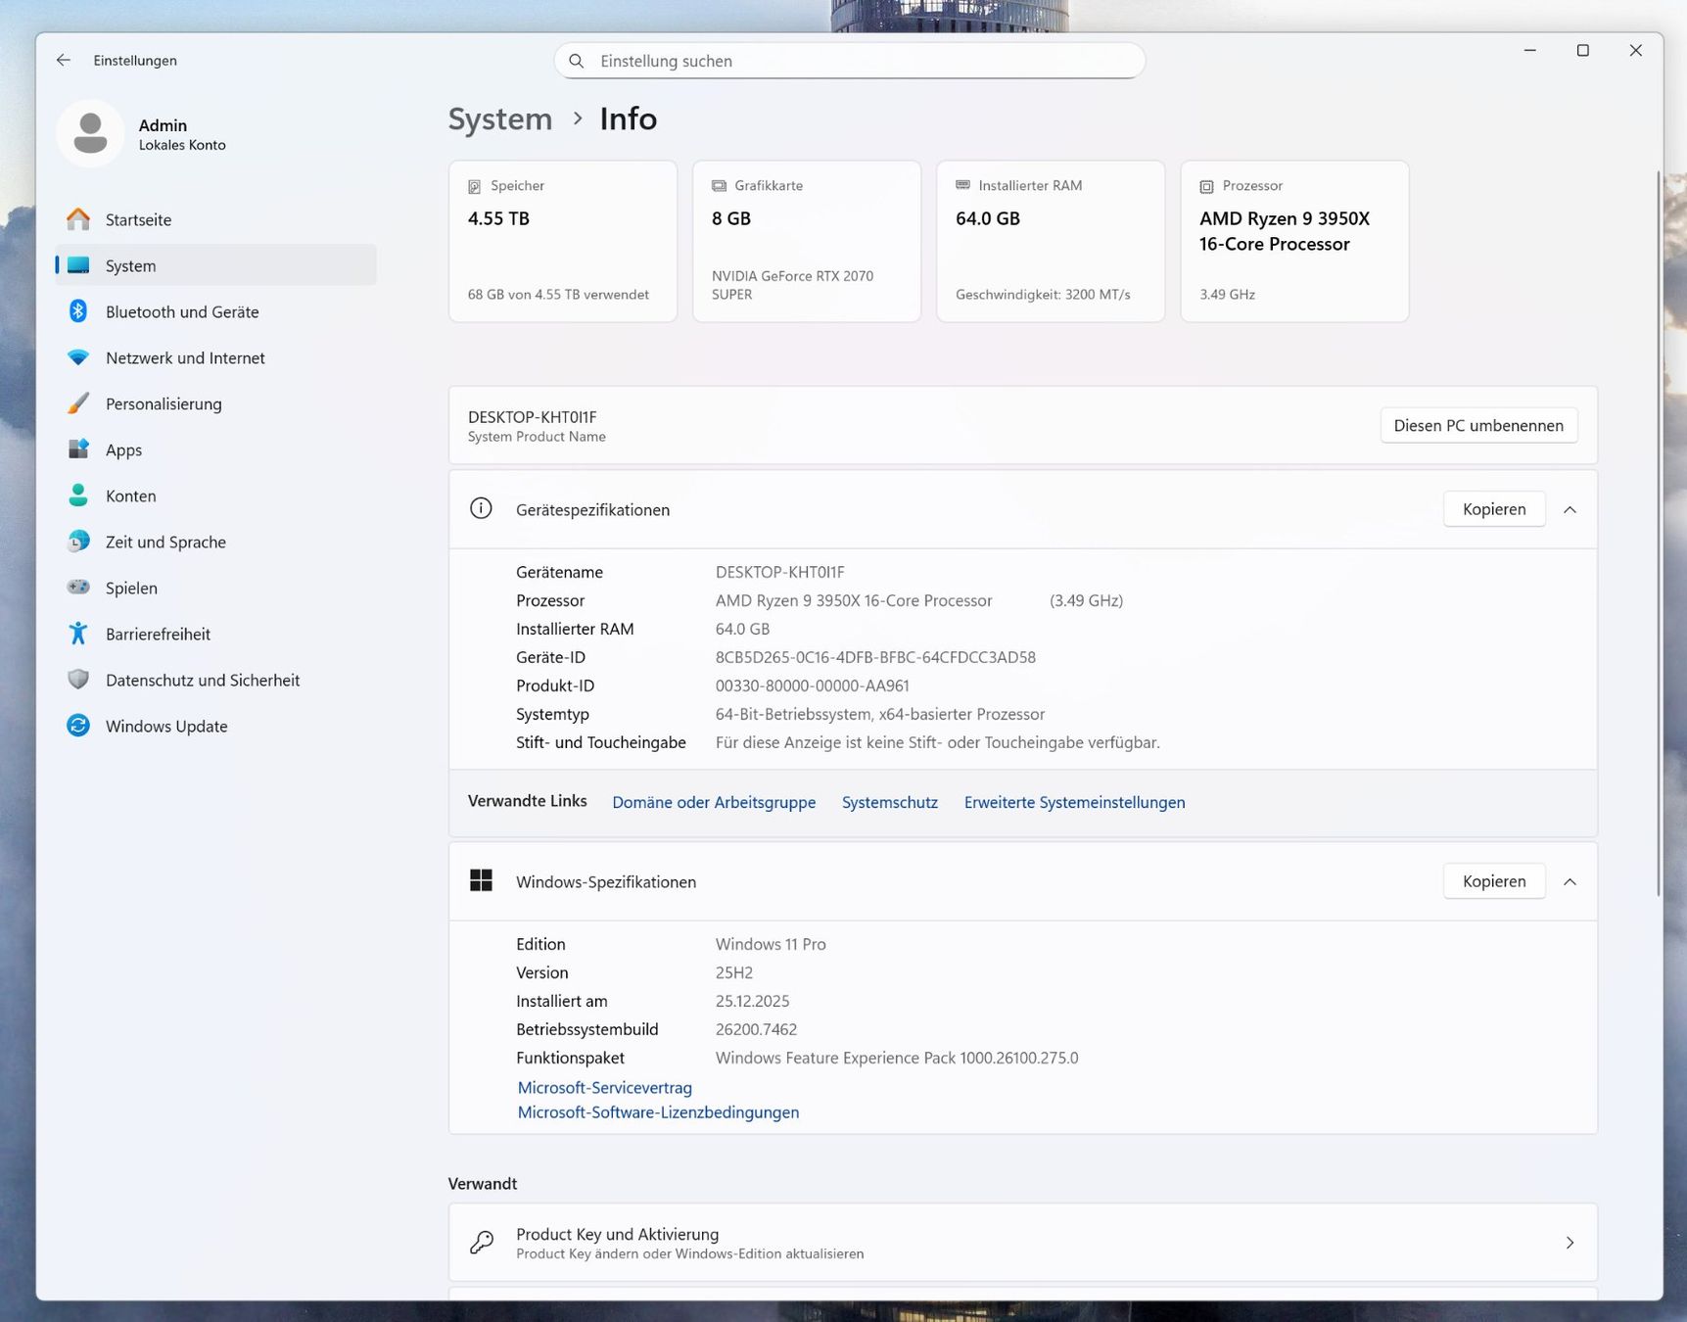Open Erweiterte Systemeinstellungen link

click(x=1074, y=802)
